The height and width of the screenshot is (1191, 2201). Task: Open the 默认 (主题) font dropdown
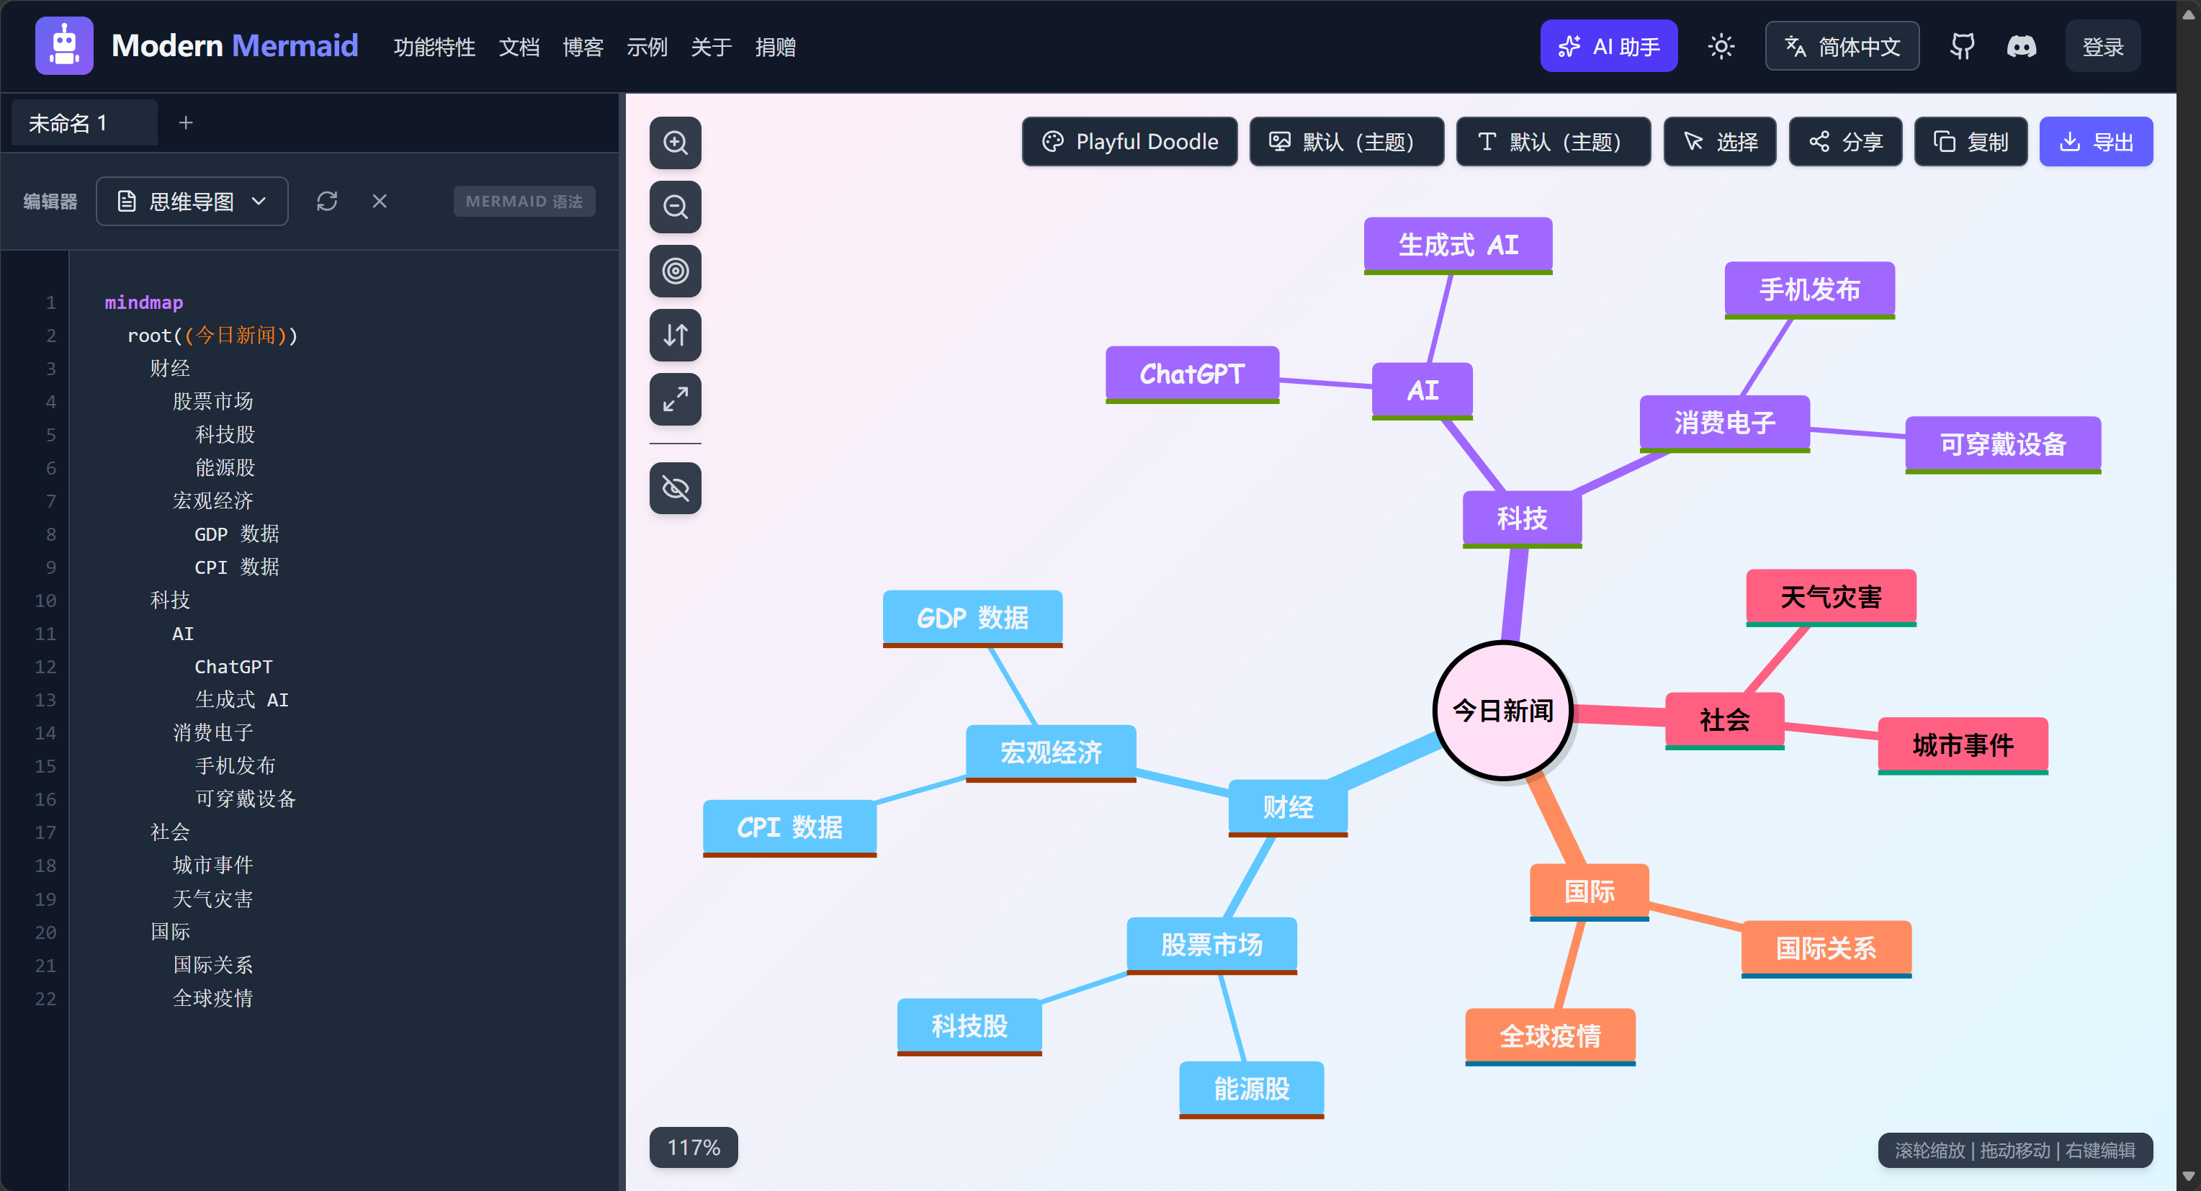click(1554, 142)
